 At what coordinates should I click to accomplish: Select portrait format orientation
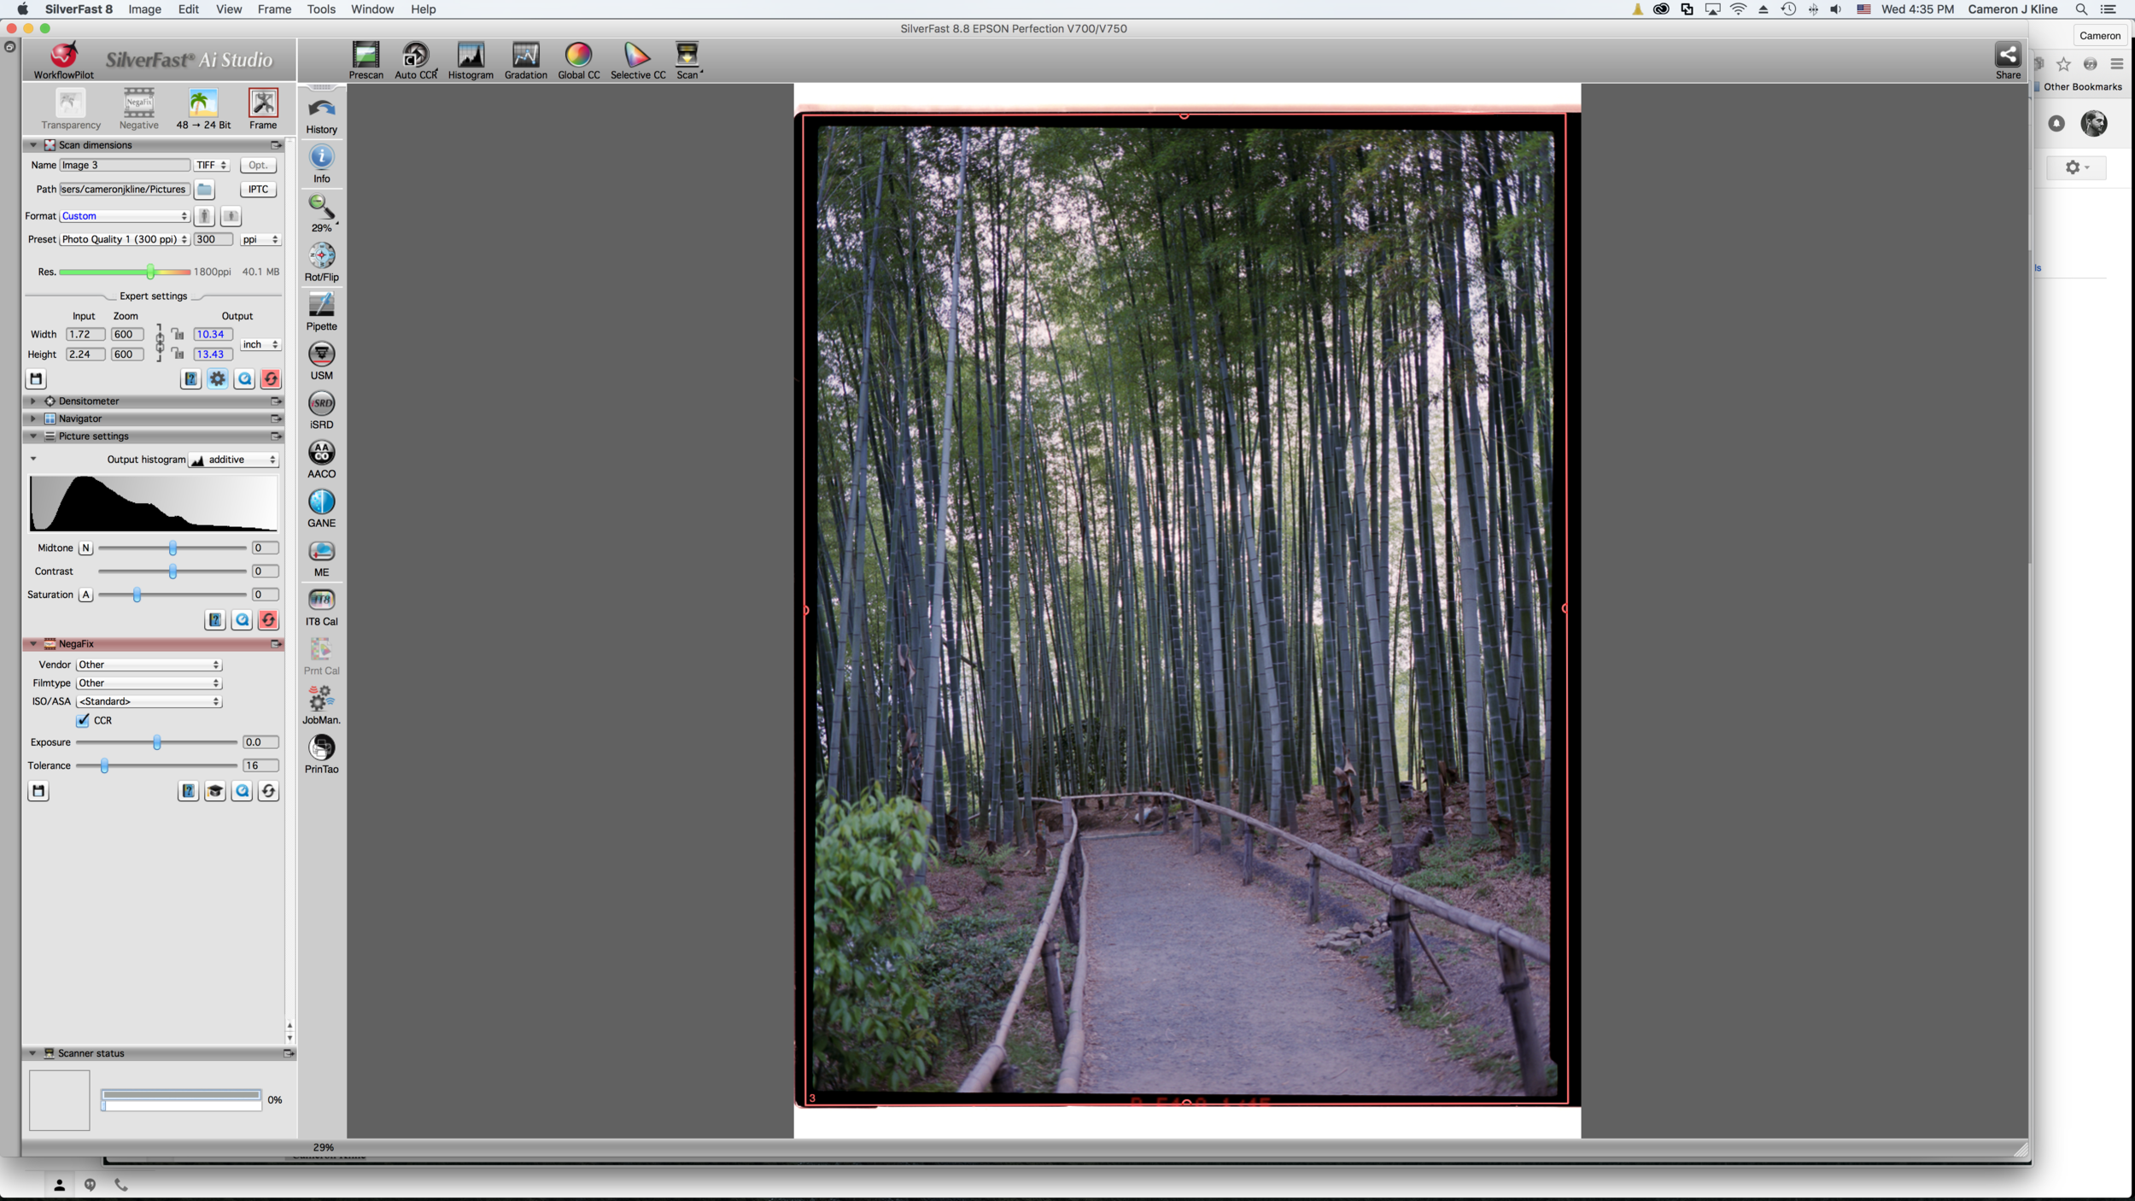click(205, 216)
